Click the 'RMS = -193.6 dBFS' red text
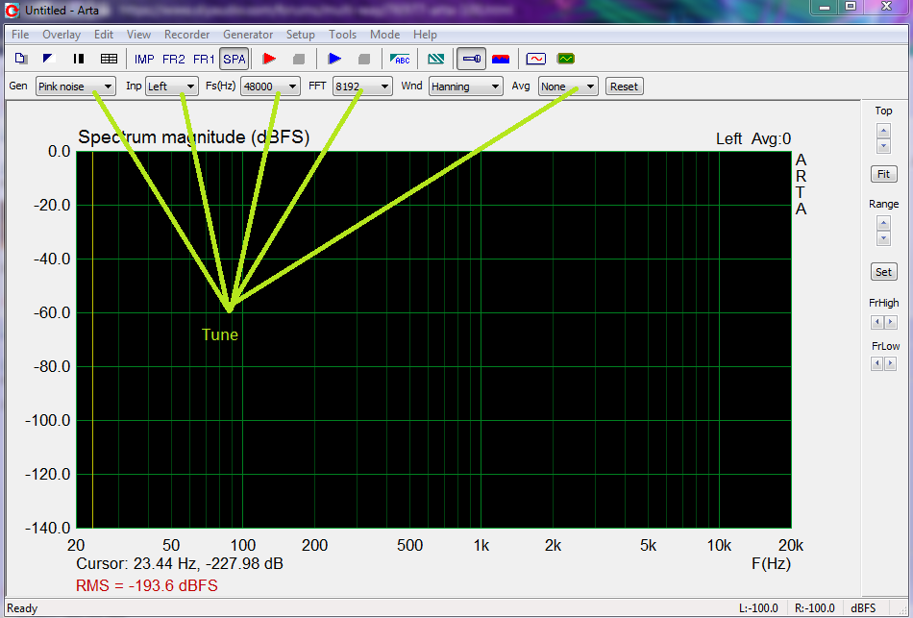Screen dimensions: 913x618 tap(147, 585)
